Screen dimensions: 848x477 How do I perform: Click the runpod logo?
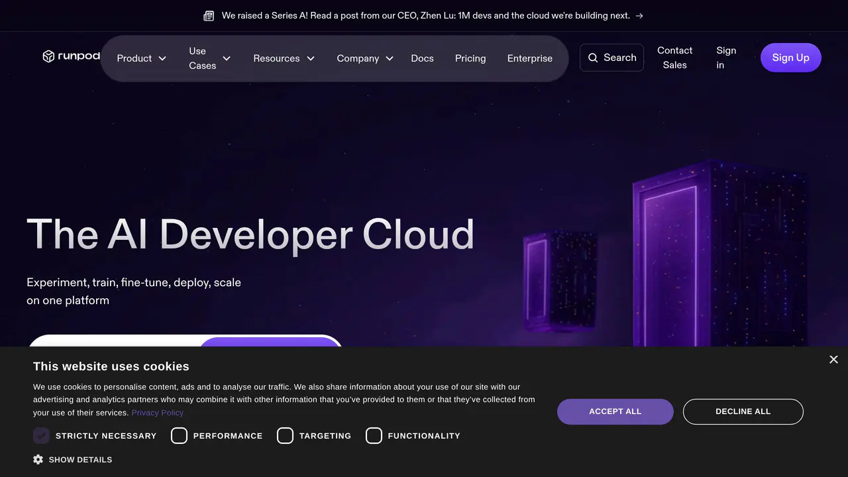pyautogui.click(x=72, y=56)
